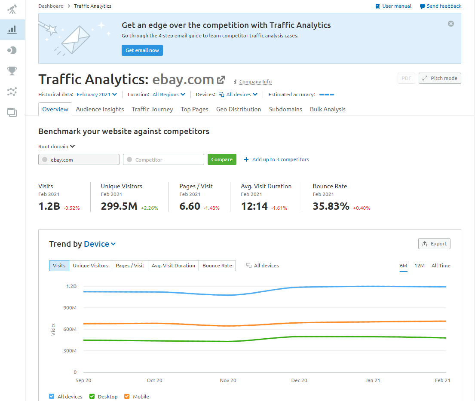Open the trend graph sidebar icon

(x=12, y=92)
